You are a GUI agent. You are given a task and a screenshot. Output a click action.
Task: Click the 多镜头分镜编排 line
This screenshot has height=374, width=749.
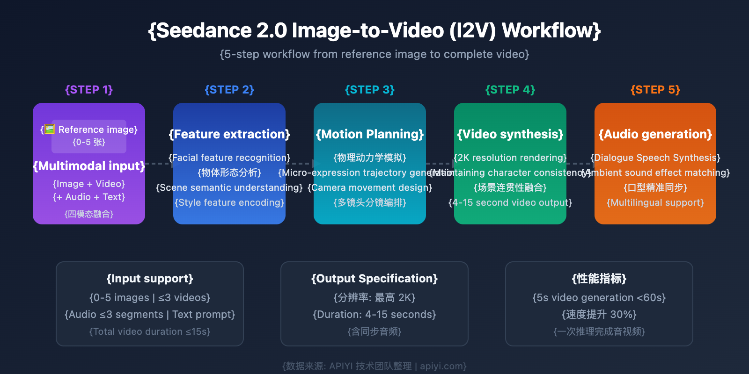(x=370, y=202)
